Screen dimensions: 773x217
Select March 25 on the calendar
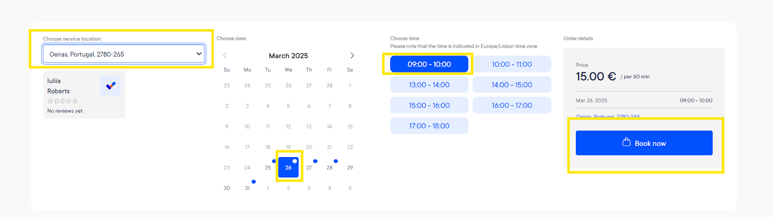tap(268, 168)
